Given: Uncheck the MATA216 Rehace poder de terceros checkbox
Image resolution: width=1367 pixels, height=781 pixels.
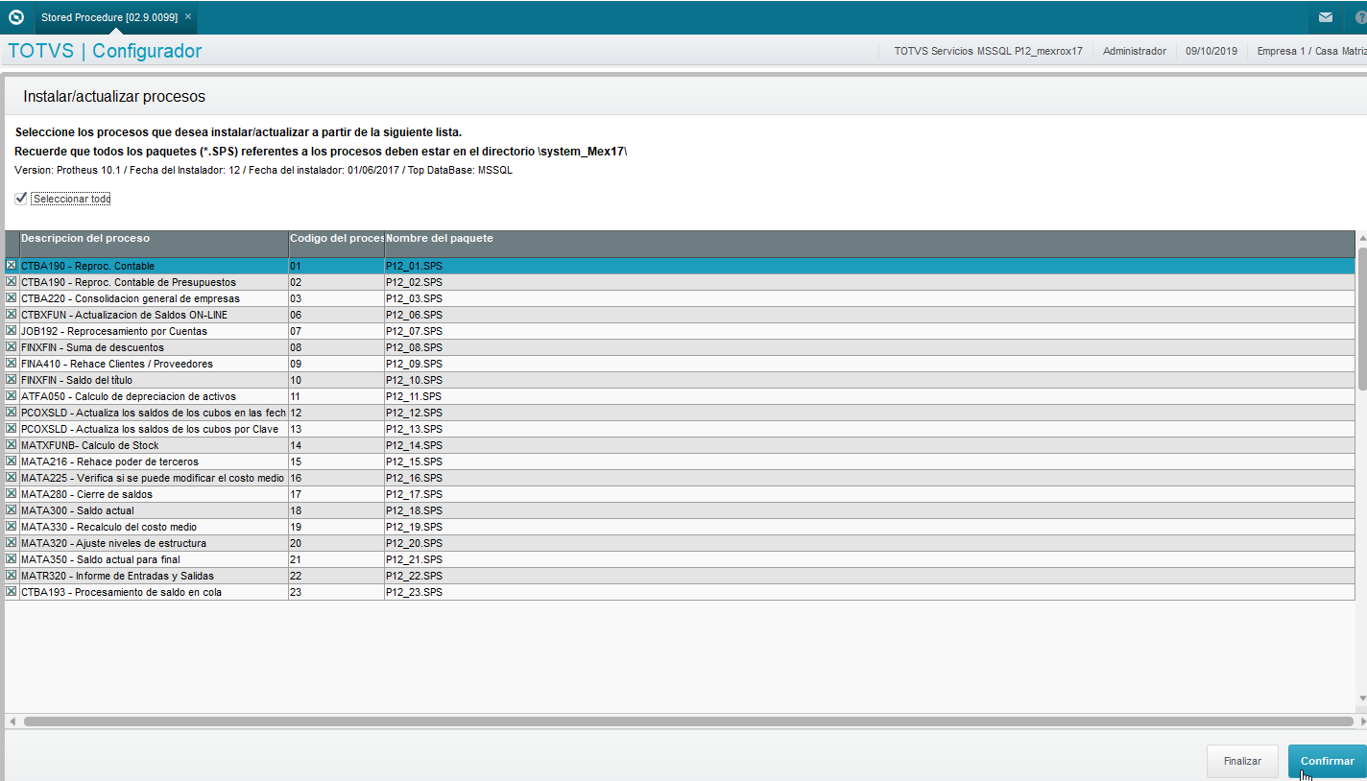Looking at the screenshot, I should pyautogui.click(x=12, y=461).
